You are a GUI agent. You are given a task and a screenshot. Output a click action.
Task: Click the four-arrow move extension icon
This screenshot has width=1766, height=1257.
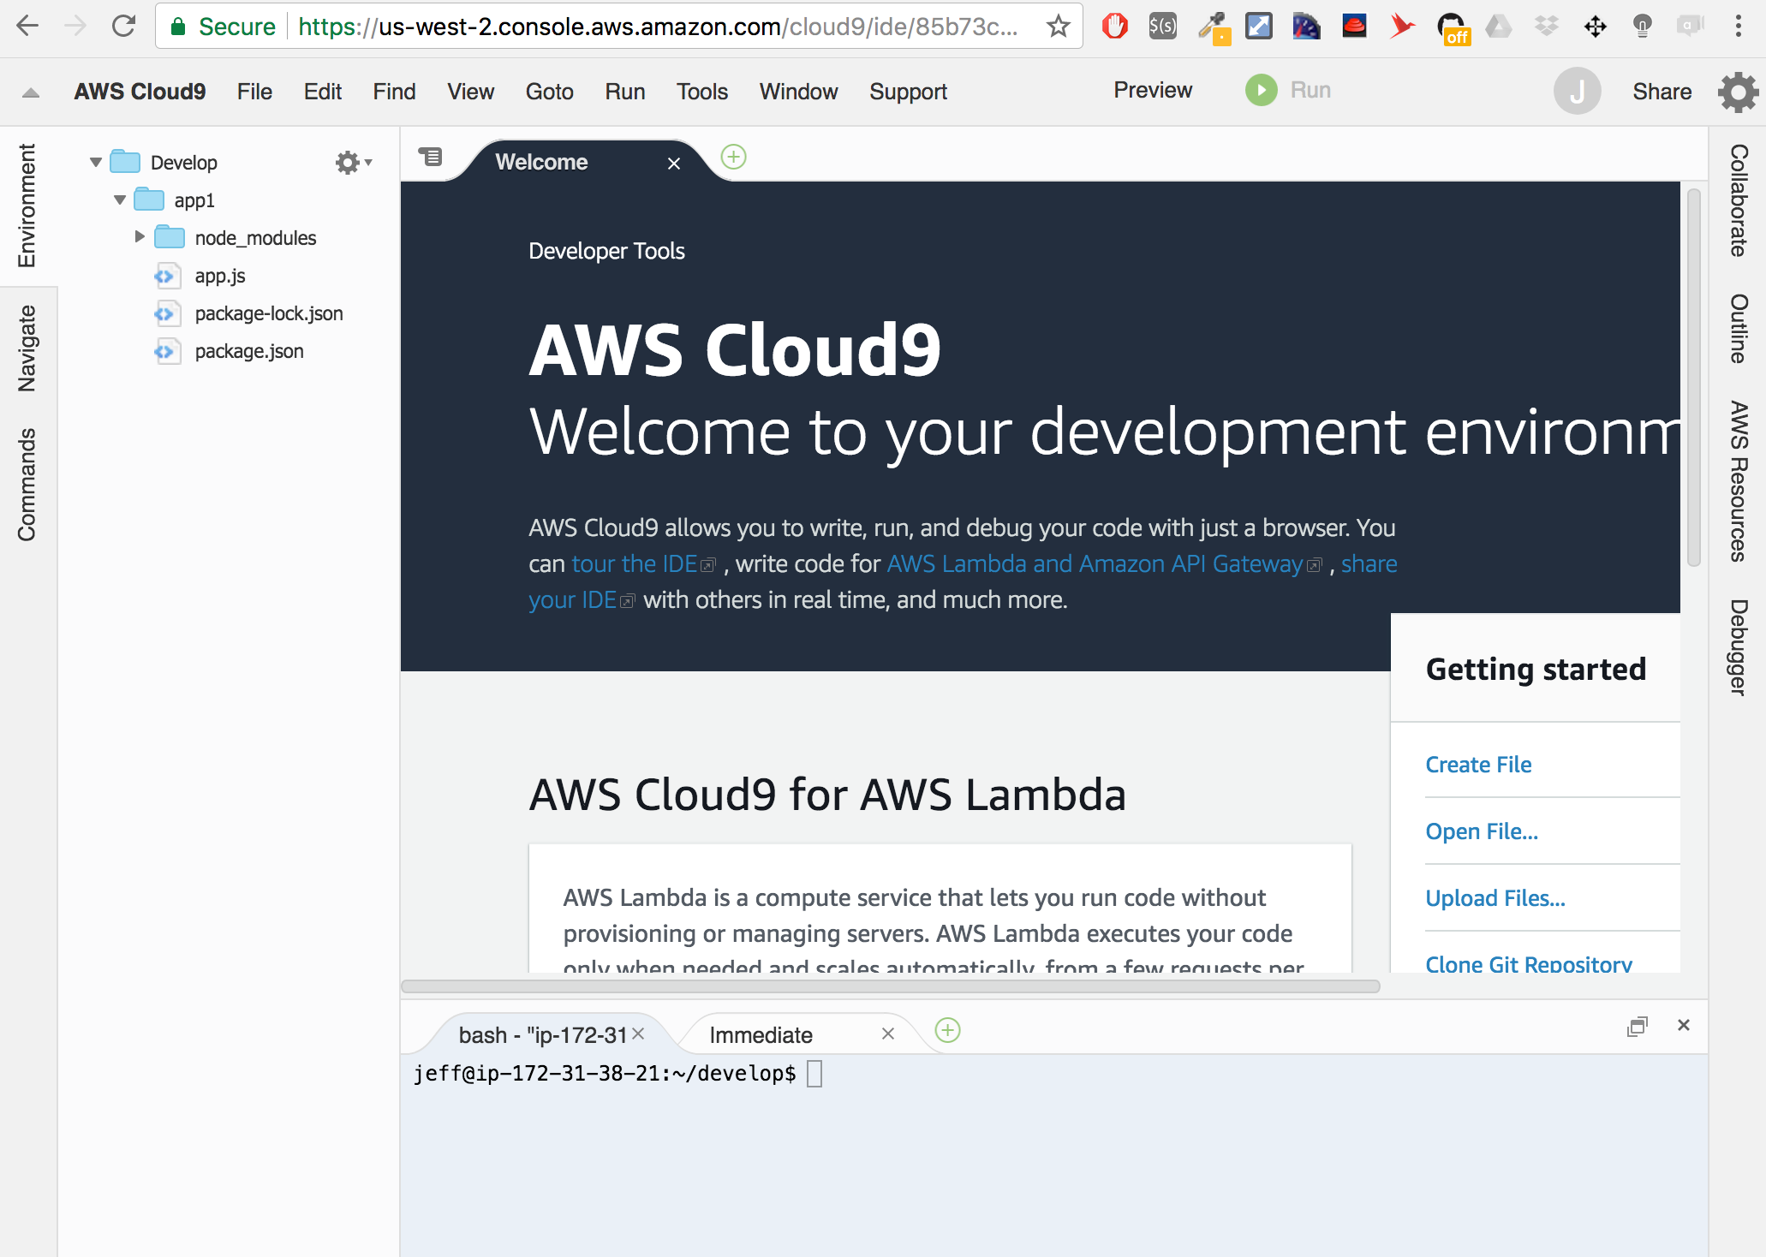[1595, 27]
